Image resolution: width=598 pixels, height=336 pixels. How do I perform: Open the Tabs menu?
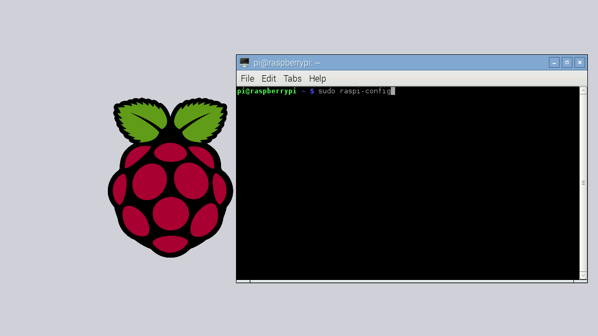pos(292,78)
